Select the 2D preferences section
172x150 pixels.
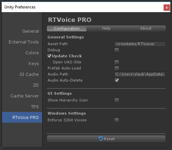36,85
